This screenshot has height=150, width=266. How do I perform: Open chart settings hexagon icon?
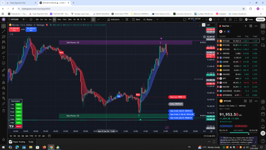[x=230, y=20]
